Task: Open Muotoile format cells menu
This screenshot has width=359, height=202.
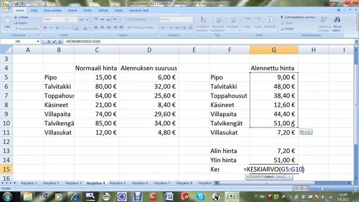Action: (x=270, y=22)
